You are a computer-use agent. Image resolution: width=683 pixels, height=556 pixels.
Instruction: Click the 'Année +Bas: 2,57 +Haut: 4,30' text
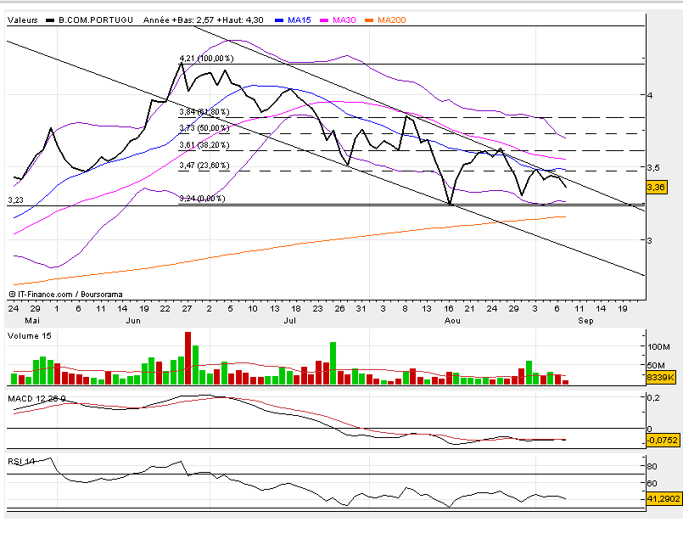(x=204, y=20)
